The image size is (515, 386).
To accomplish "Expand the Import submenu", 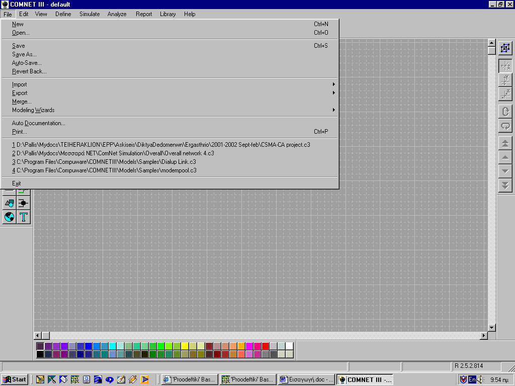I will pos(170,84).
